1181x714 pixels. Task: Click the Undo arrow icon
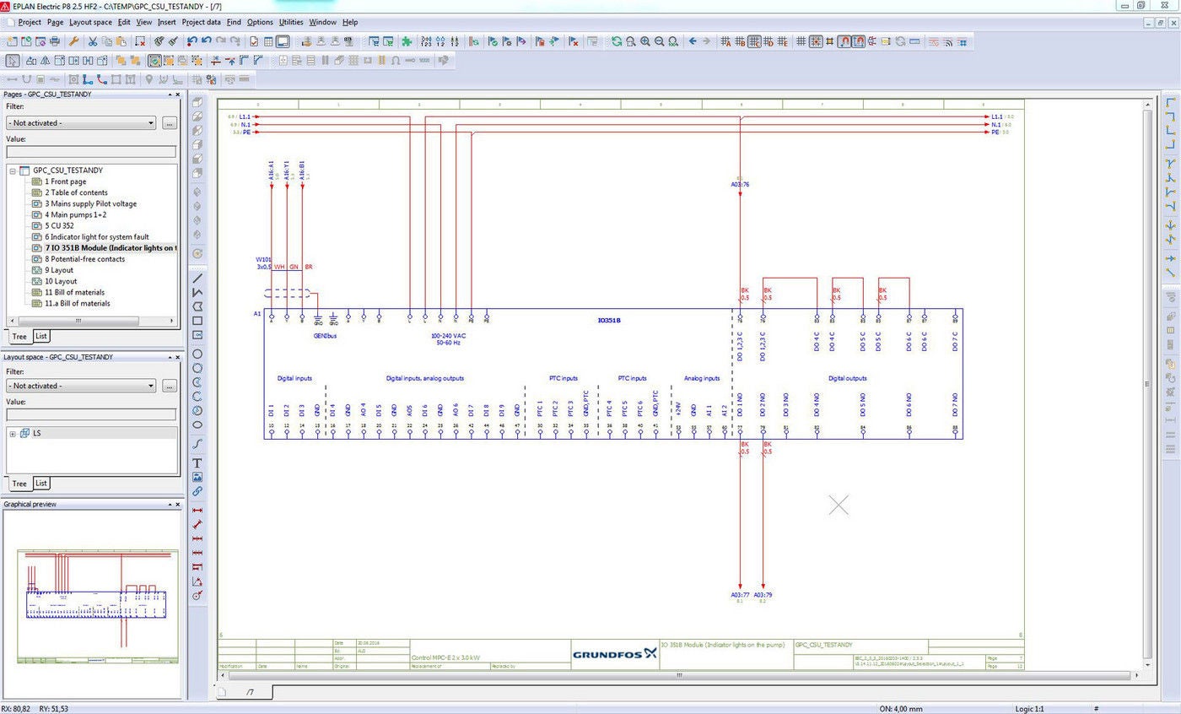pos(191,41)
